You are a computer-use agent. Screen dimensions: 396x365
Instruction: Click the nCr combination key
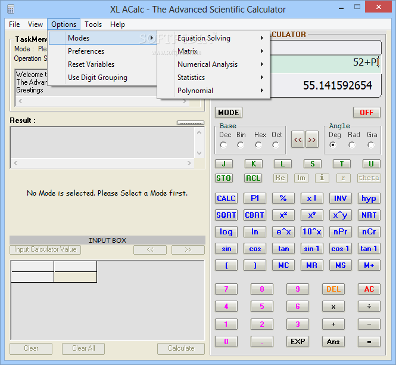point(369,231)
